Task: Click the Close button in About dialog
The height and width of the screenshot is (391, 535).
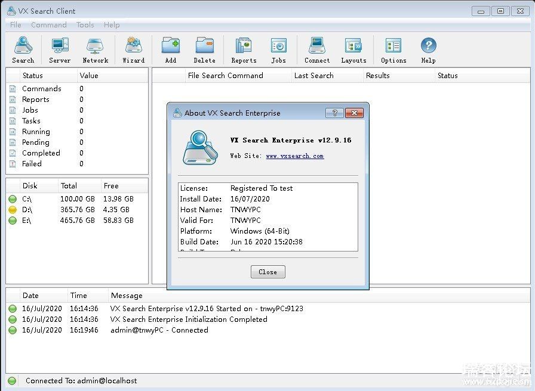Action: click(x=268, y=272)
